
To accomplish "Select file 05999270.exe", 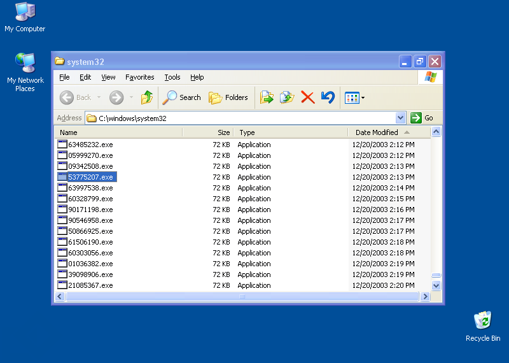I will click(x=90, y=155).
